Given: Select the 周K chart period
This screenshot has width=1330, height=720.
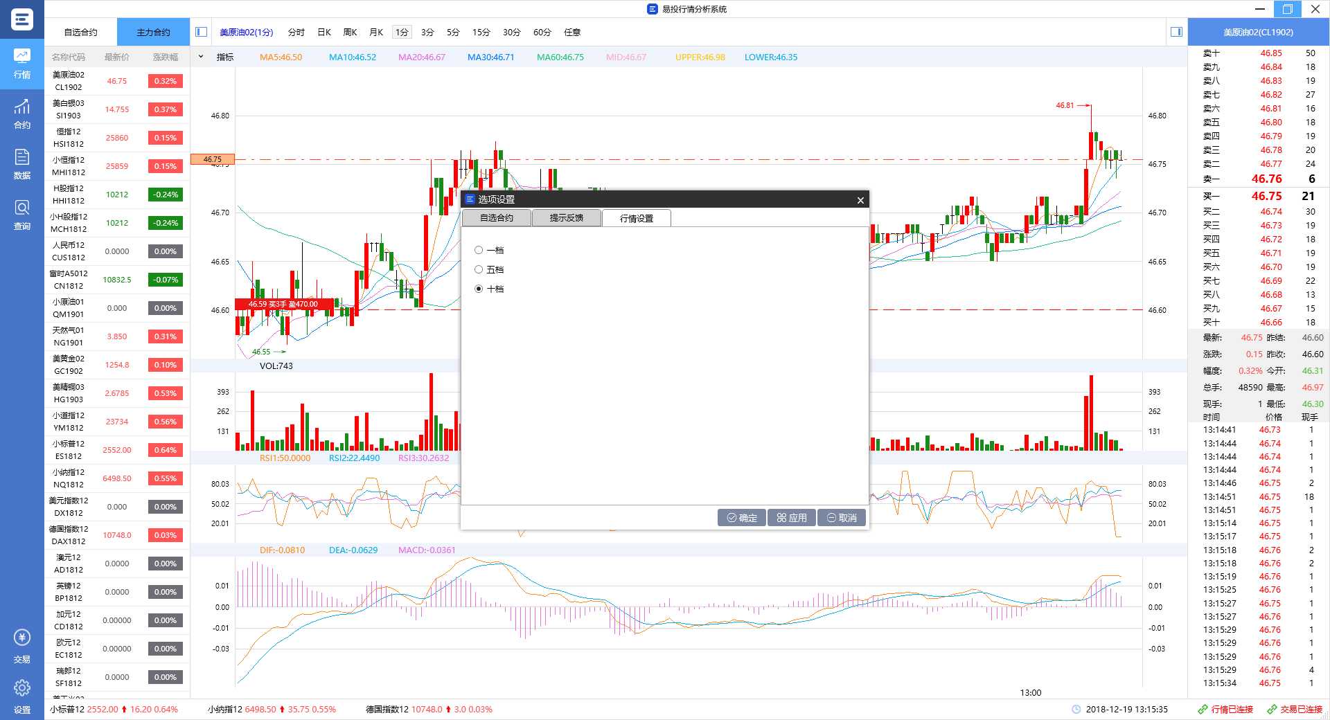Looking at the screenshot, I should click(350, 33).
